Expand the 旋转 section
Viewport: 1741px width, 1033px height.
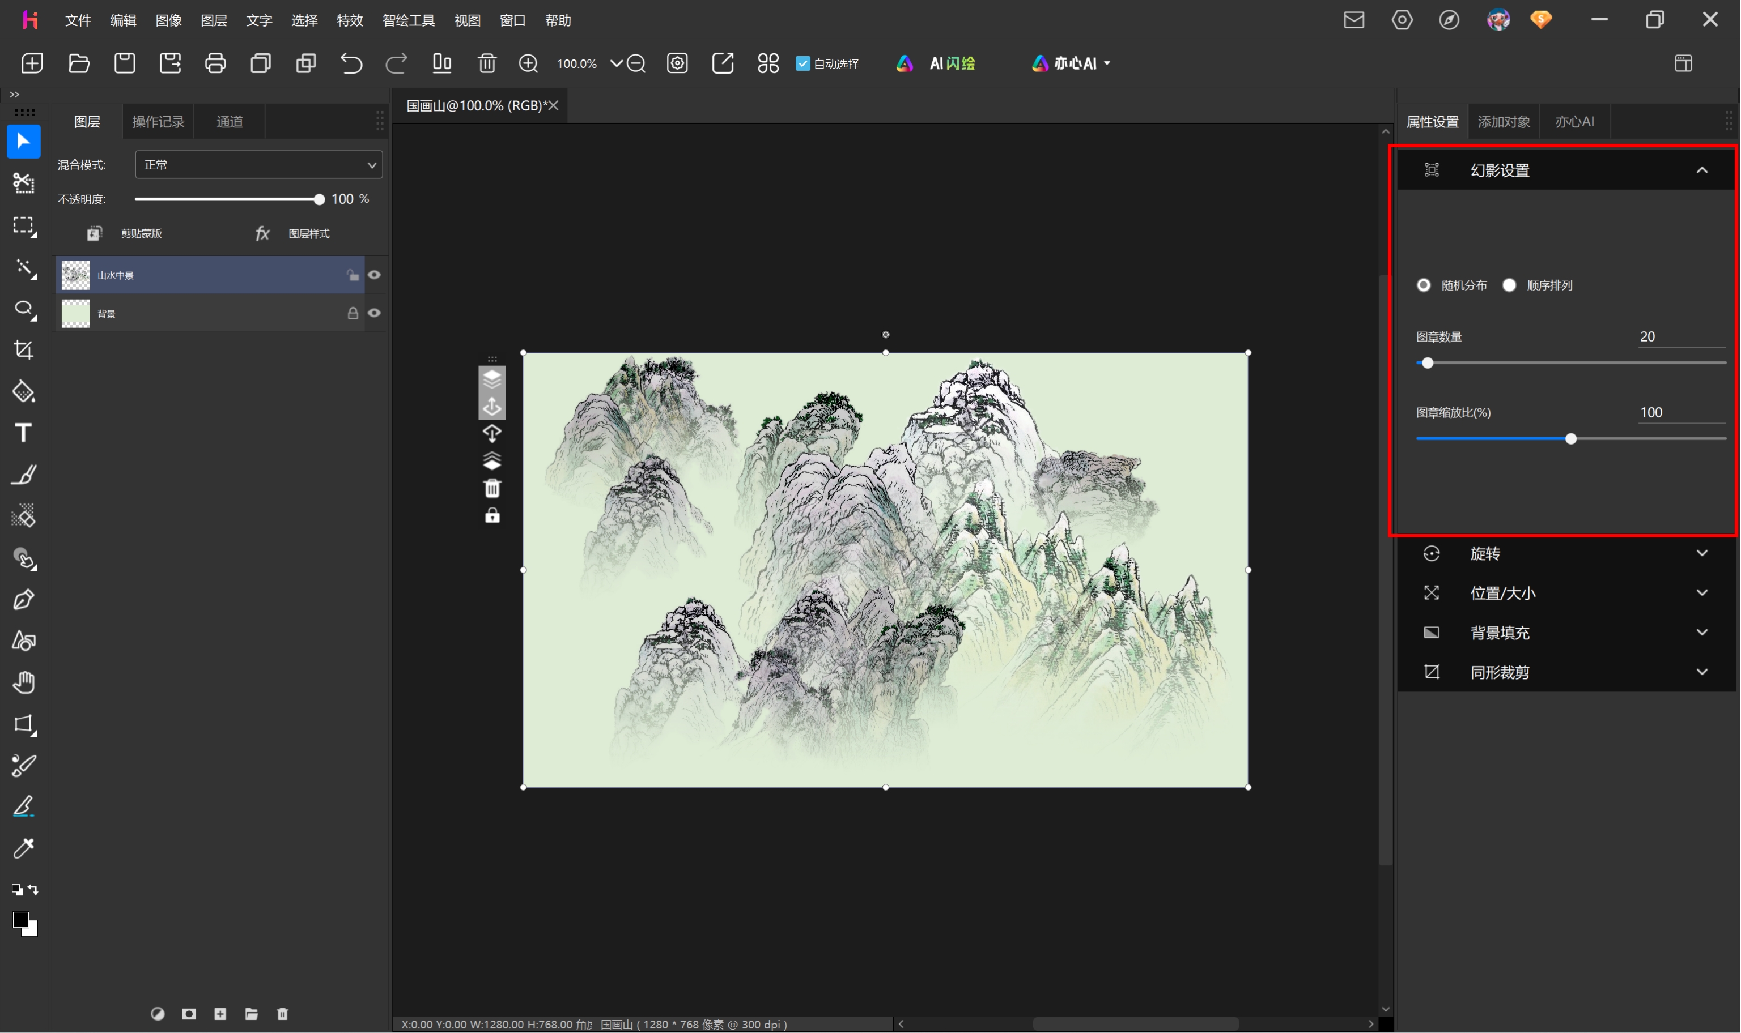(1702, 553)
